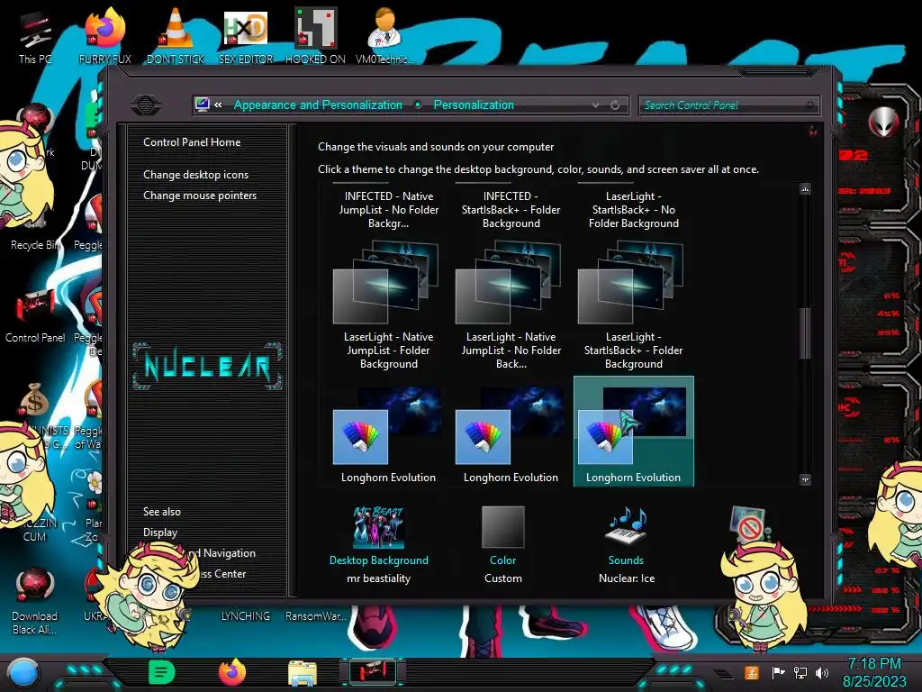Viewport: 922px width, 692px height.
Task: Click the taskbar clock showing 7:18 PM
Action: (874, 672)
